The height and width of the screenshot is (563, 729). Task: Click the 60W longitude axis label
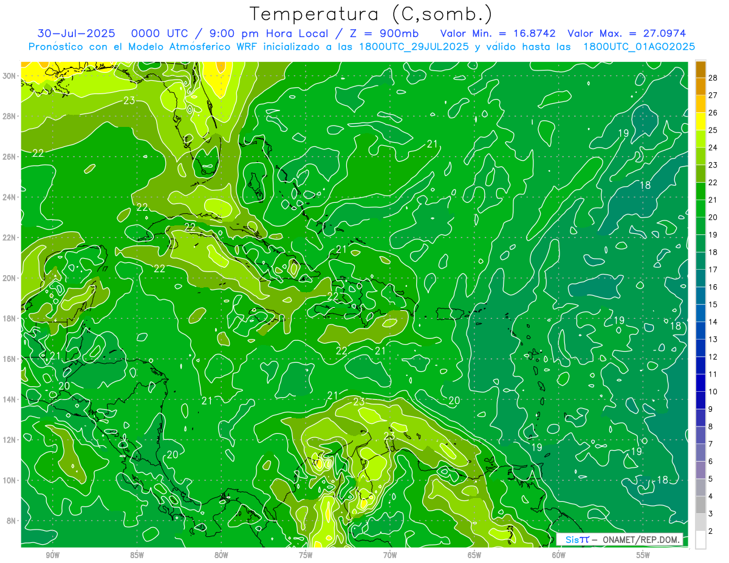(x=559, y=555)
